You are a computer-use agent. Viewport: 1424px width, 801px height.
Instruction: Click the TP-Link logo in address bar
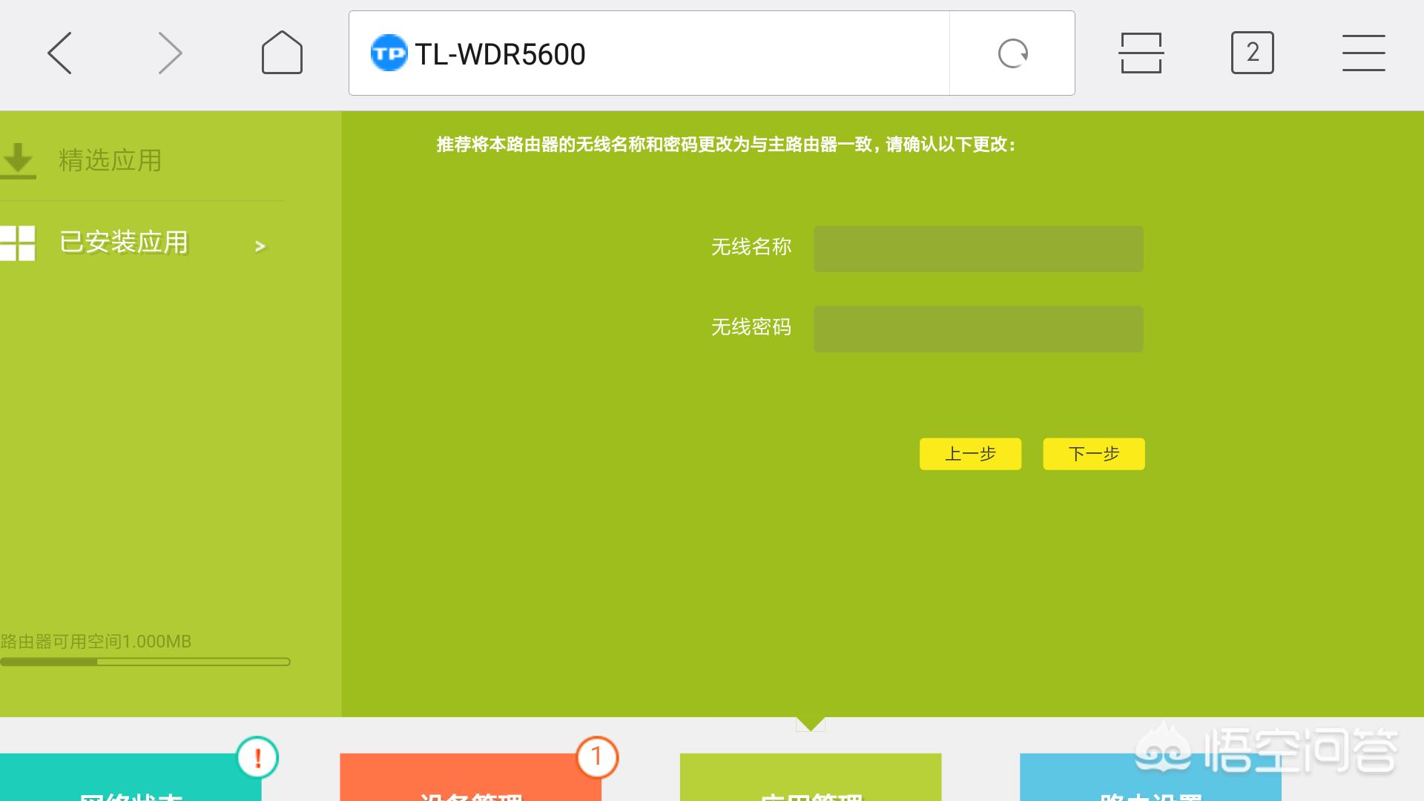389,53
